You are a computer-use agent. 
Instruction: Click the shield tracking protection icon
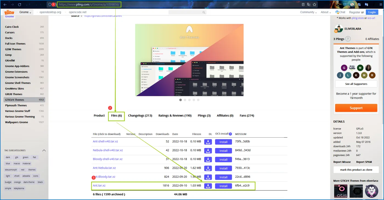[50, 5]
